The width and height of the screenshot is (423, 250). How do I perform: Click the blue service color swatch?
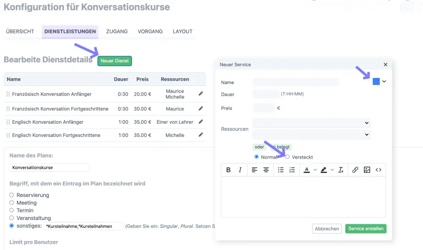point(376,82)
